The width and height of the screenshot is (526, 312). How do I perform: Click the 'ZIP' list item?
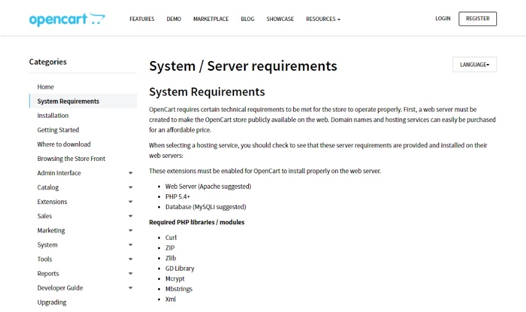tap(170, 248)
